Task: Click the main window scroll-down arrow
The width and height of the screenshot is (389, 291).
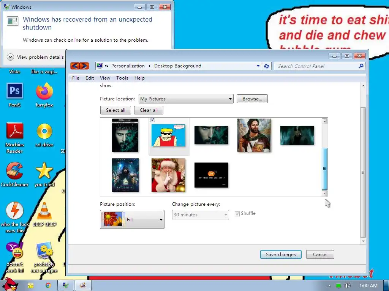Action: 363,241
